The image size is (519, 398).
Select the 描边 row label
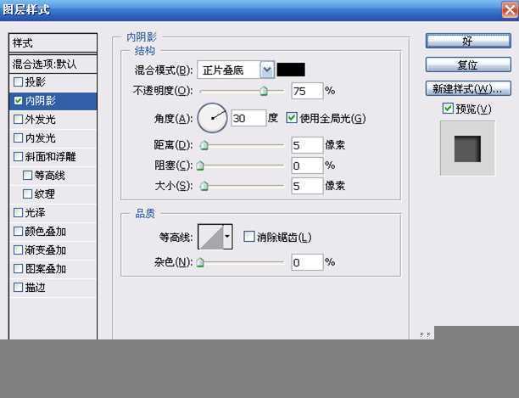(35, 287)
